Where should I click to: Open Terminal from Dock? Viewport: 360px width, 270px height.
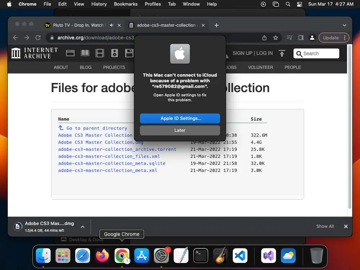click(201, 256)
